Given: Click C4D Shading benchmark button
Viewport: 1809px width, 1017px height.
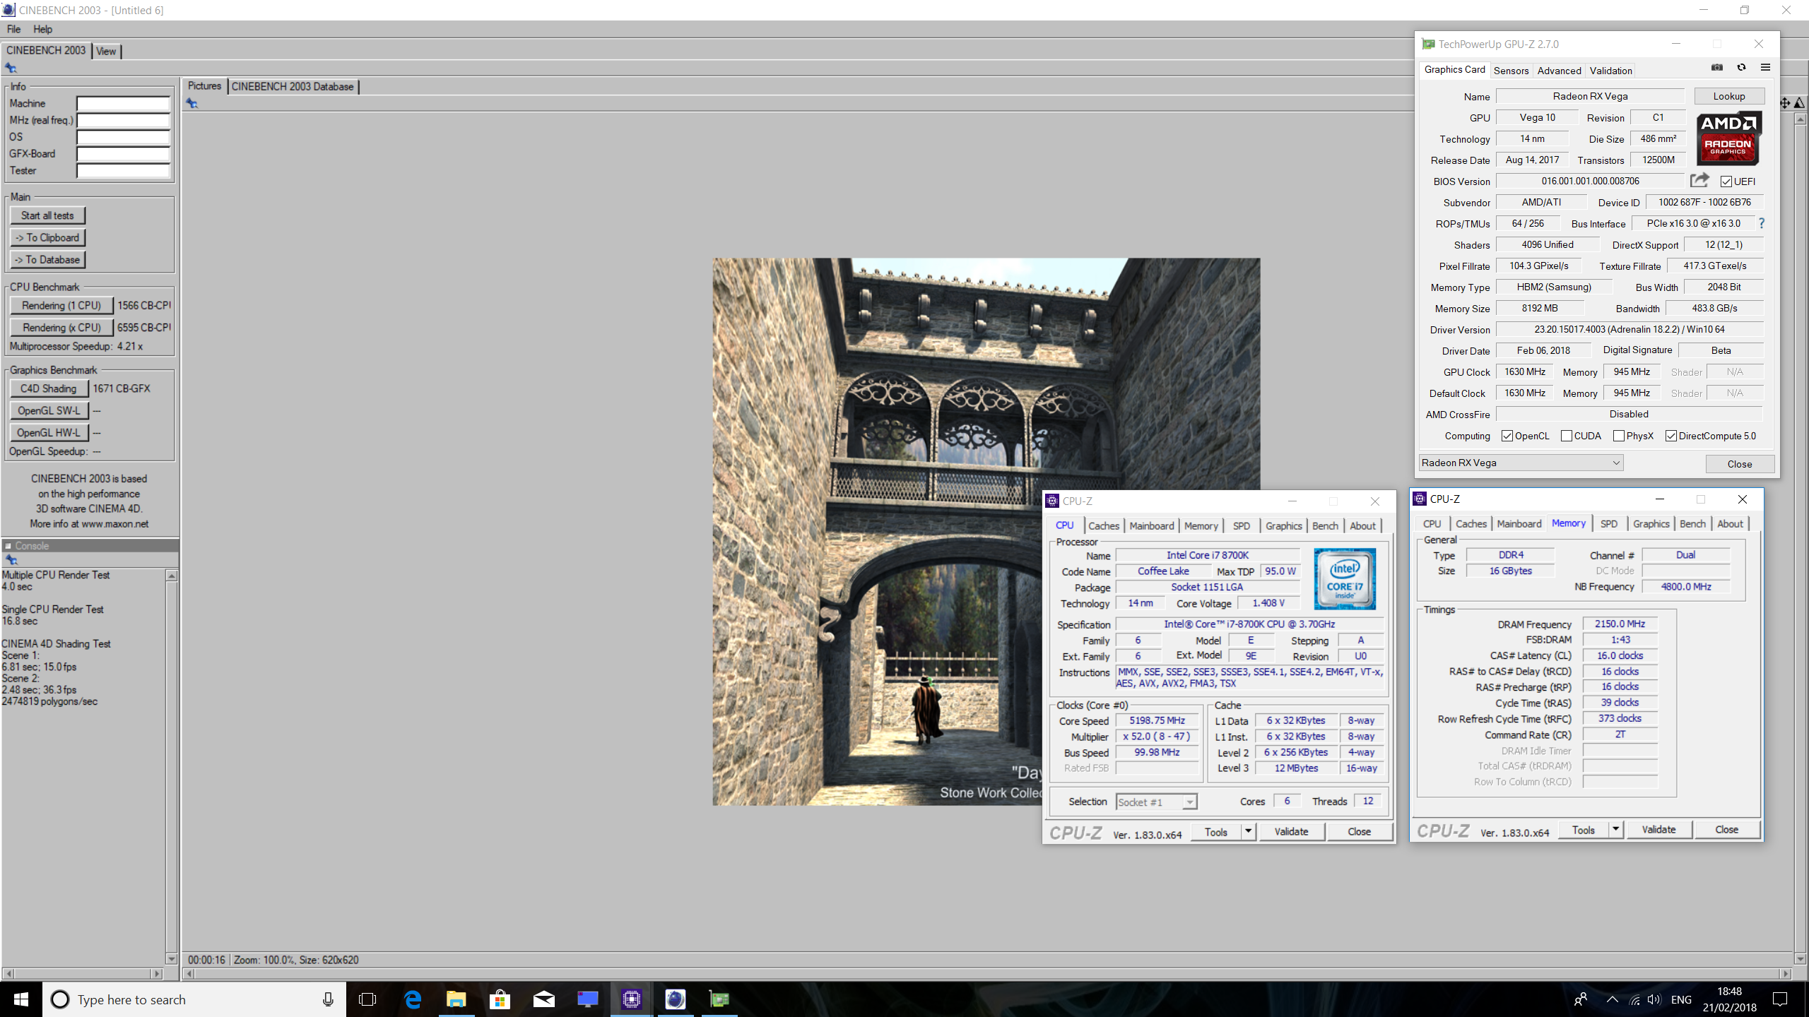Looking at the screenshot, I should (x=49, y=388).
